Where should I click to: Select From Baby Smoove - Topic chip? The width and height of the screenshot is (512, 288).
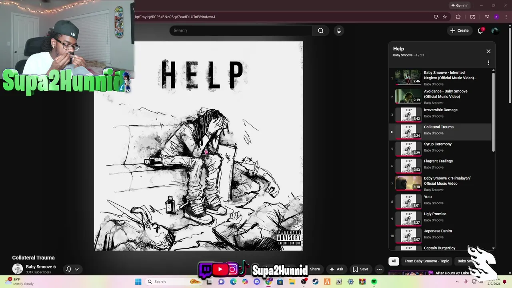click(427, 261)
